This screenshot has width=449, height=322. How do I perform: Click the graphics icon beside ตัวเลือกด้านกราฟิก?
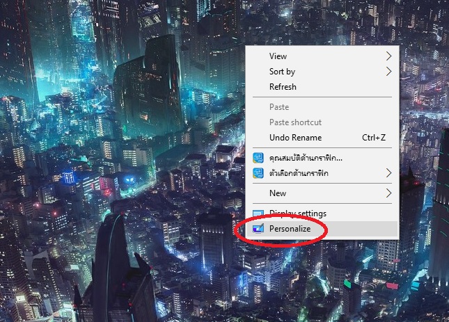point(258,173)
